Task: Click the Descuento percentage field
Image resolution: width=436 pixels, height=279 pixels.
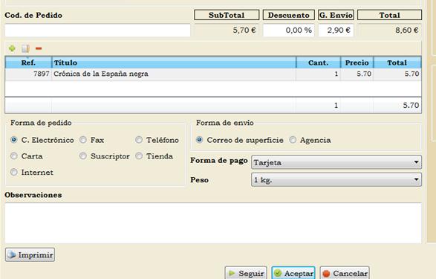Action: coord(289,31)
